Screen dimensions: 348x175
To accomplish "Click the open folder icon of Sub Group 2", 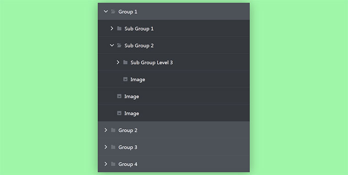I will coord(119,45).
